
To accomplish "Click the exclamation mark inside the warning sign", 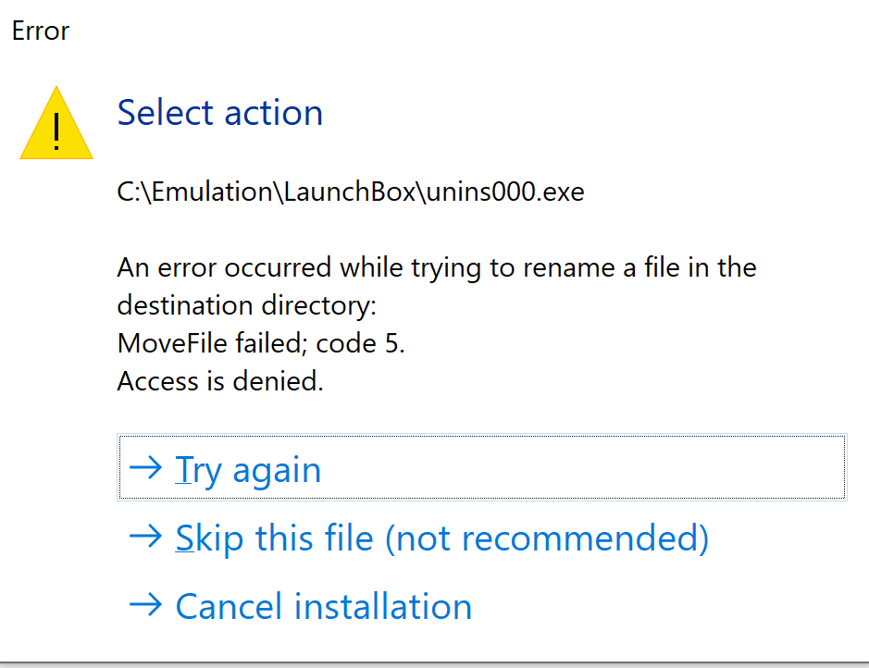I will [56, 130].
